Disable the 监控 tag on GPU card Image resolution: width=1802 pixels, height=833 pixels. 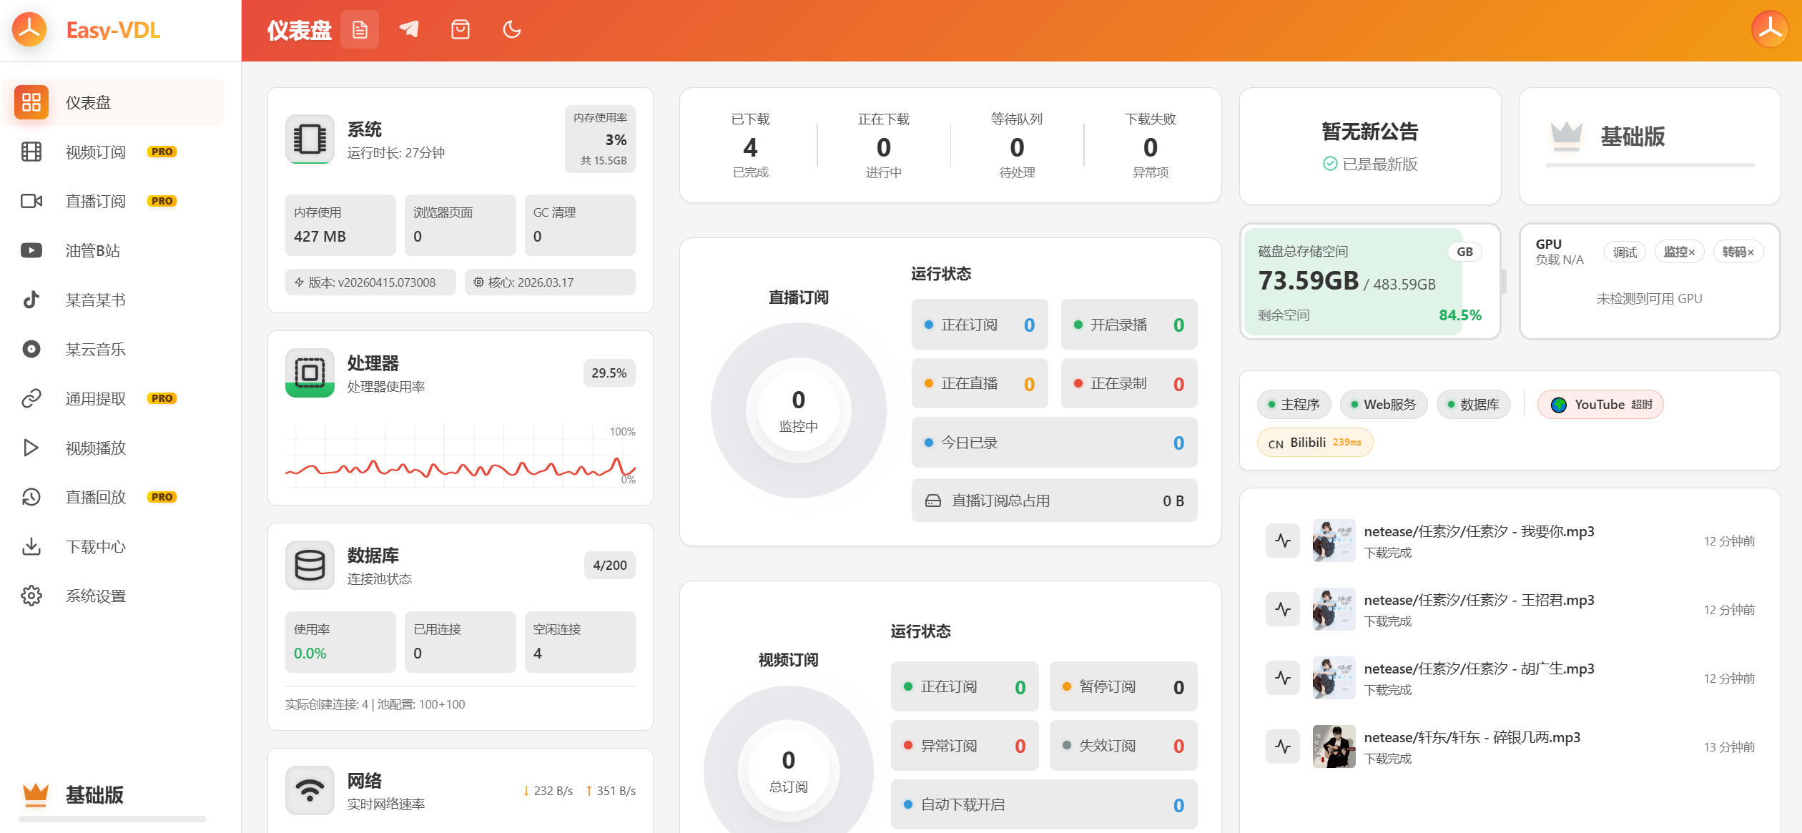click(1680, 252)
